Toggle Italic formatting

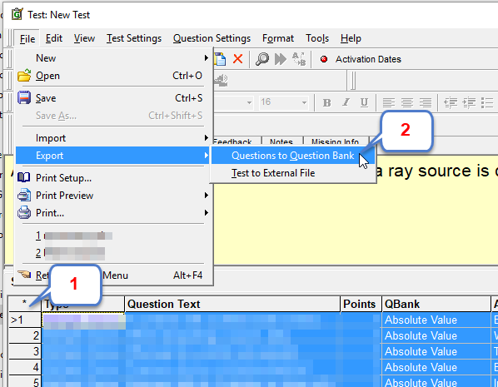pyautogui.click(x=346, y=102)
